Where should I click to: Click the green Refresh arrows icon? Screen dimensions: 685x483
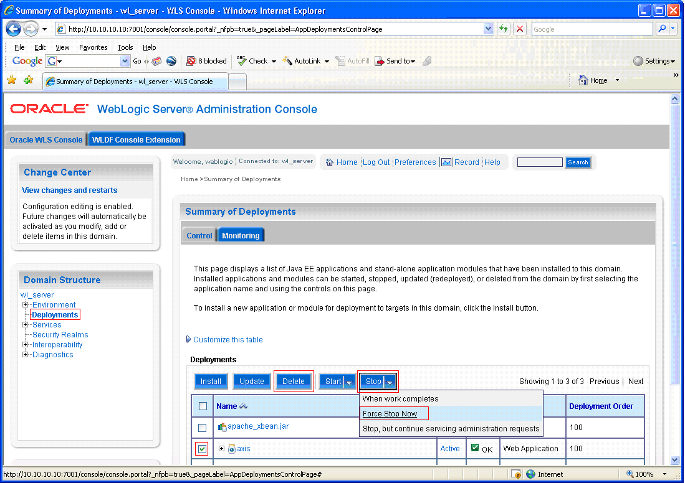[504, 29]
